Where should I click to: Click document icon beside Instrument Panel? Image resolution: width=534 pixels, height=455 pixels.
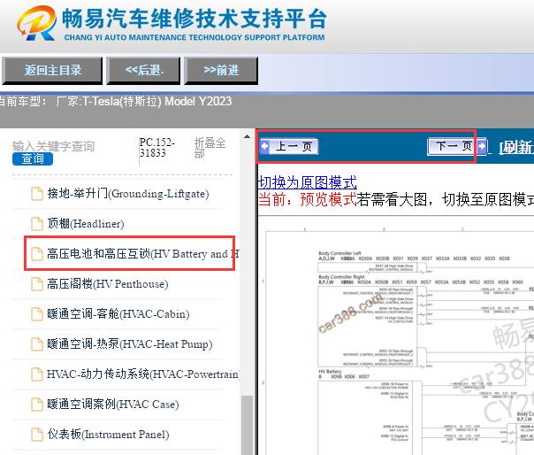[37, 434]
